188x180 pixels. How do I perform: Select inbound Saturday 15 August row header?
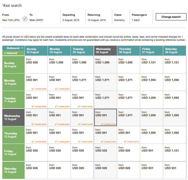(x=14, y=170)
